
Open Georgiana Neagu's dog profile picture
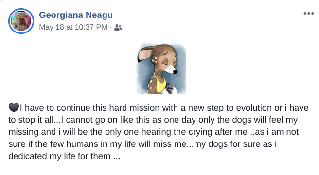[x=21, y=21]
